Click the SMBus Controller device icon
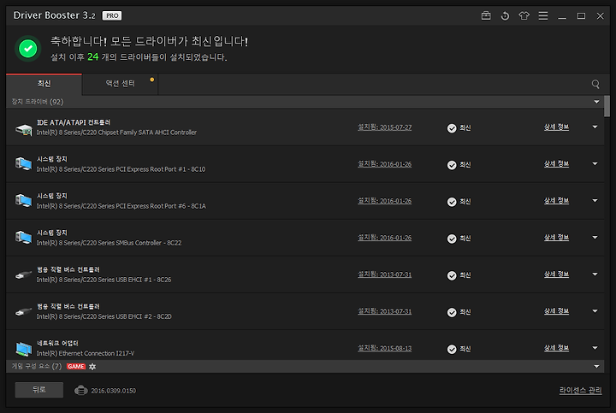Image resolution: width=616 pixels, height=413 pixels. pos(24,238)
